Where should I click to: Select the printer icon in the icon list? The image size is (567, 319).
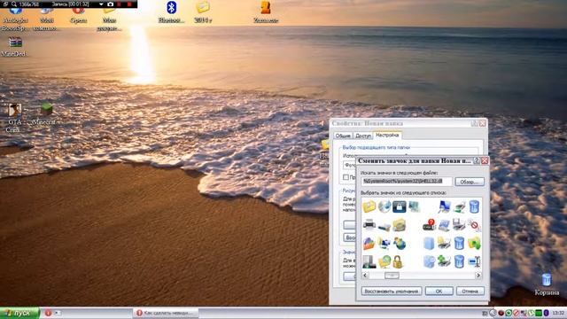click(369, 225)
